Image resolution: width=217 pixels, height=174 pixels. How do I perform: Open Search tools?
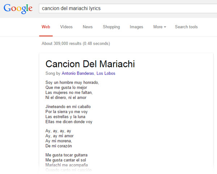pyautogui.click(x=186, y=27)
